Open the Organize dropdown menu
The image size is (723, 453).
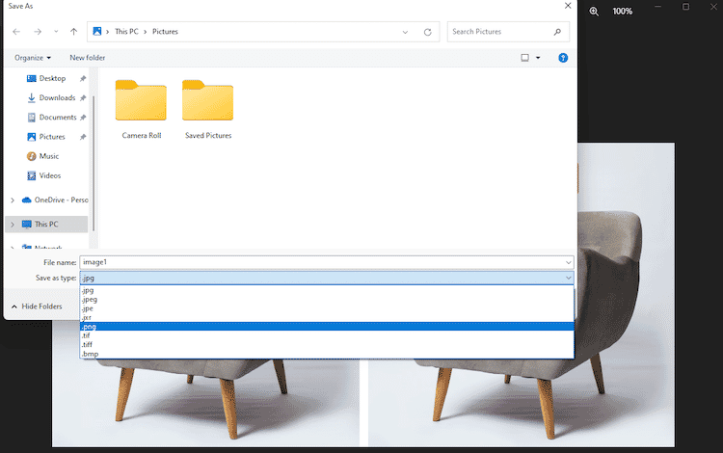[33, 58]
